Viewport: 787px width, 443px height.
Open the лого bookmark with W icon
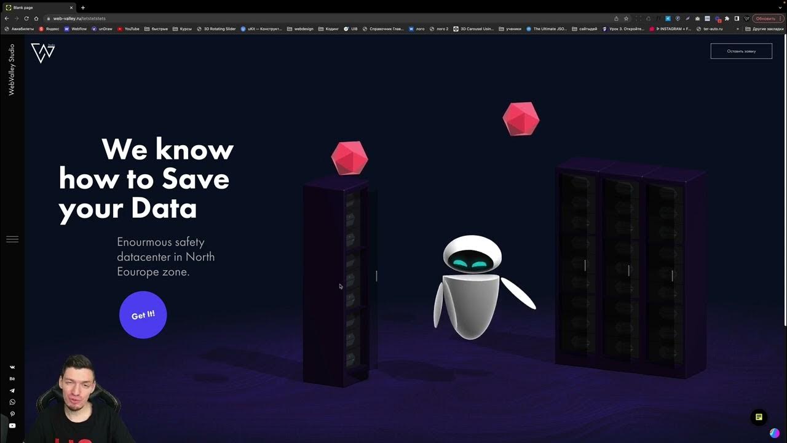(x=417, y=29)
